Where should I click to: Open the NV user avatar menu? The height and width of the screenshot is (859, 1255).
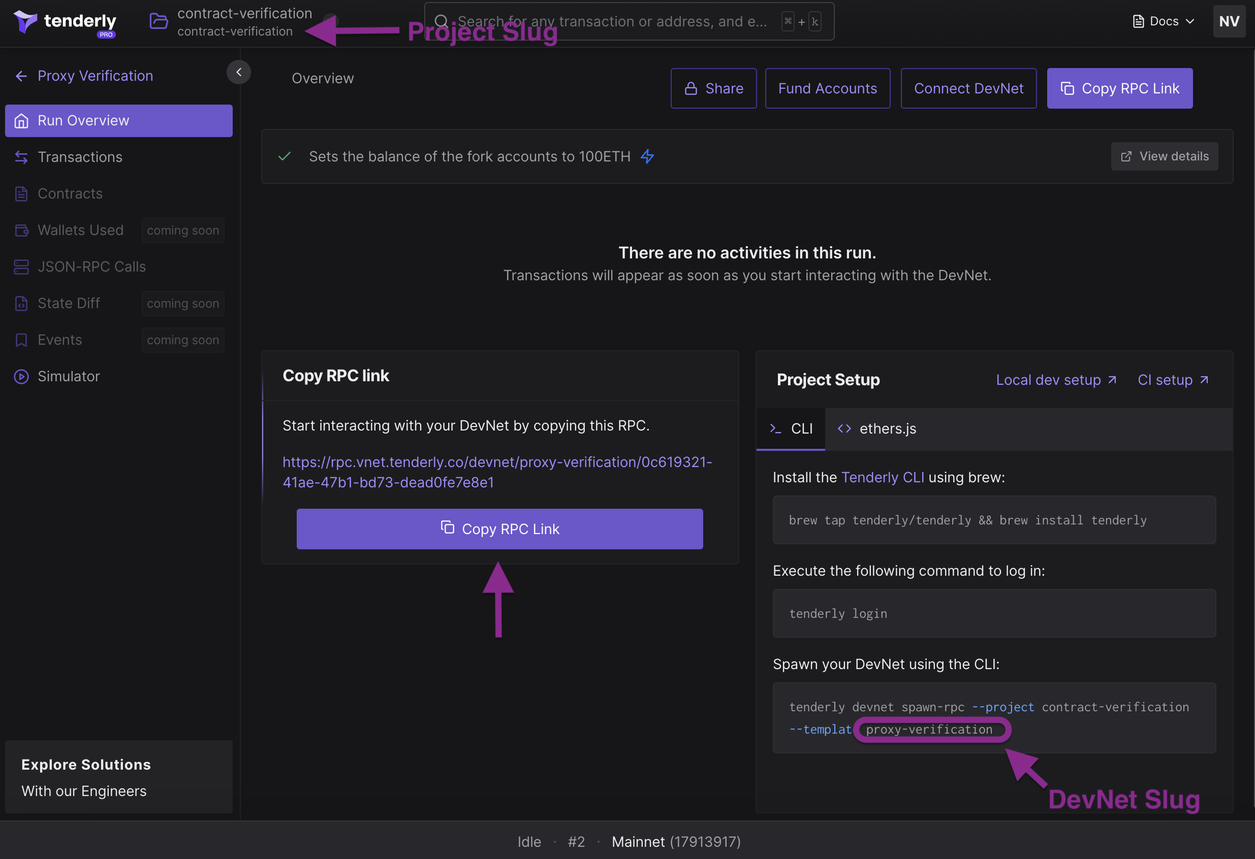[1229, 22]
